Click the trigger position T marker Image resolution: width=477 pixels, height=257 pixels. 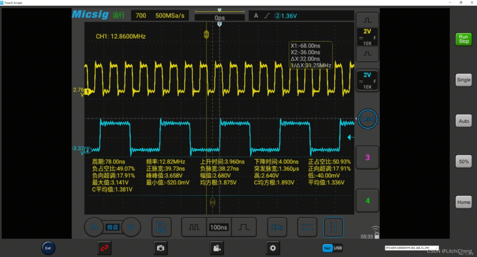pos(219,24)
